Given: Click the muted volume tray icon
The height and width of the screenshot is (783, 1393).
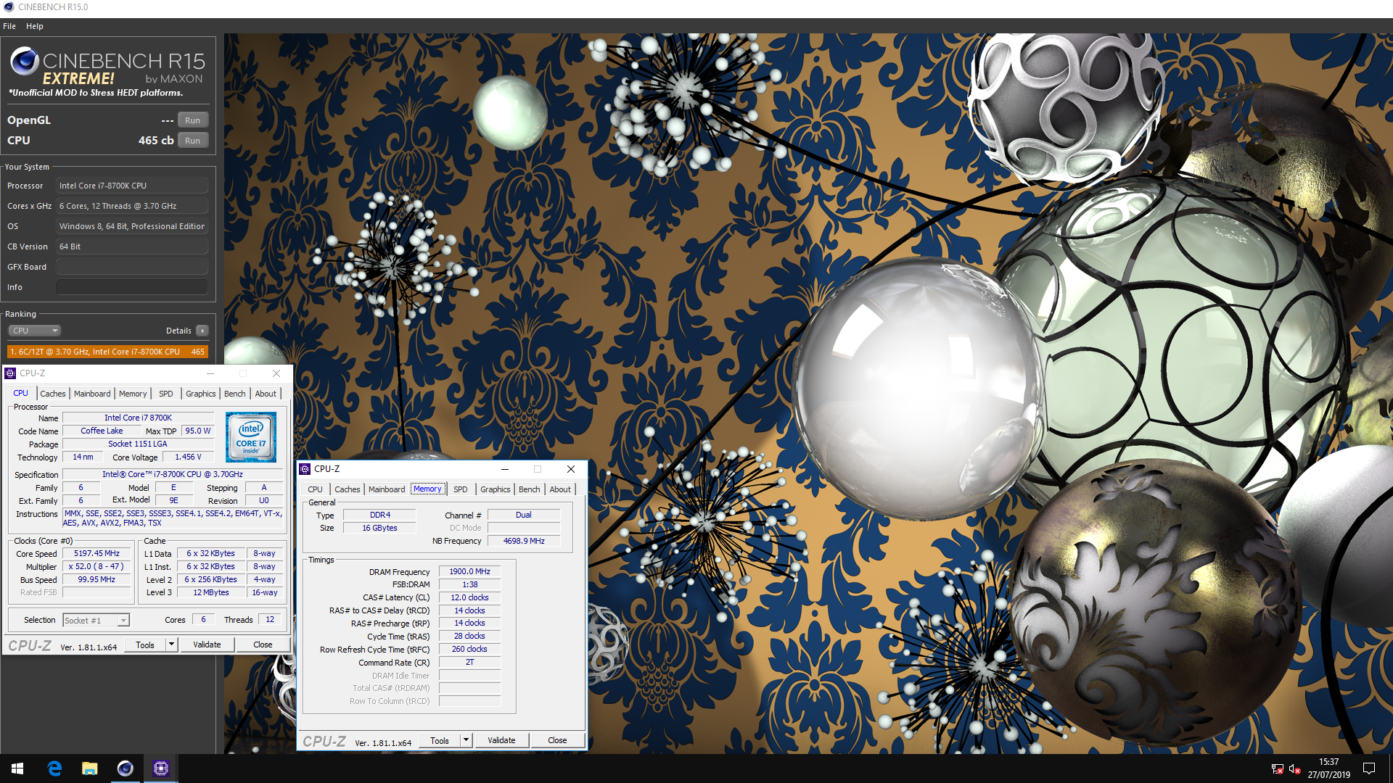Looking at the screenshot, I should point(1294,768).
